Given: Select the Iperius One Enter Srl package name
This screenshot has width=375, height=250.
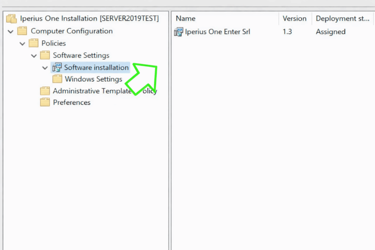Looking at the screenshot, I should [x=218, y=32].
